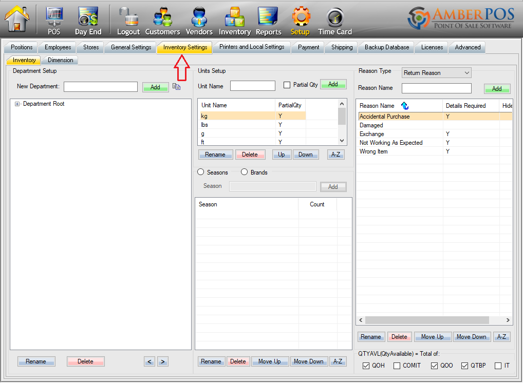Switch to the Positions tab

(22, 47)
